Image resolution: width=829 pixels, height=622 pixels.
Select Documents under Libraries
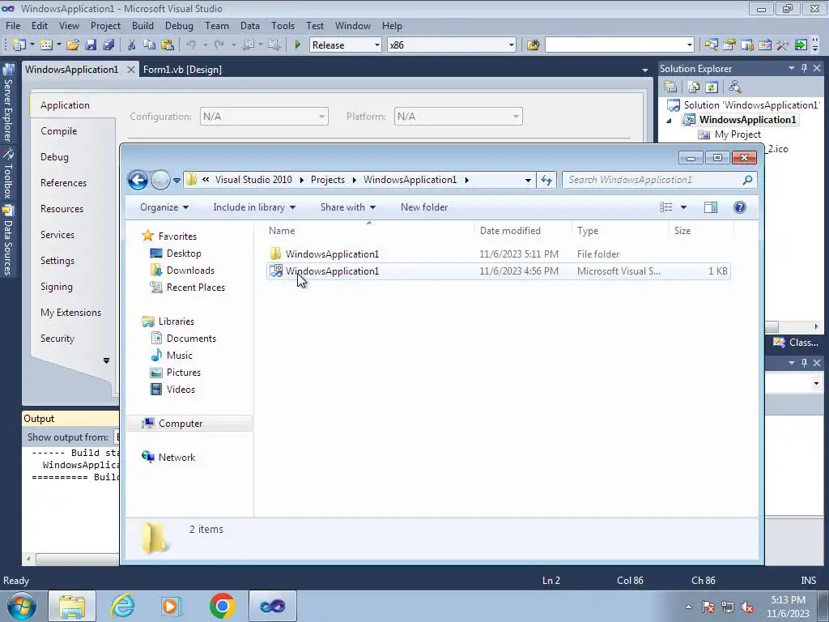click(191, 339)
